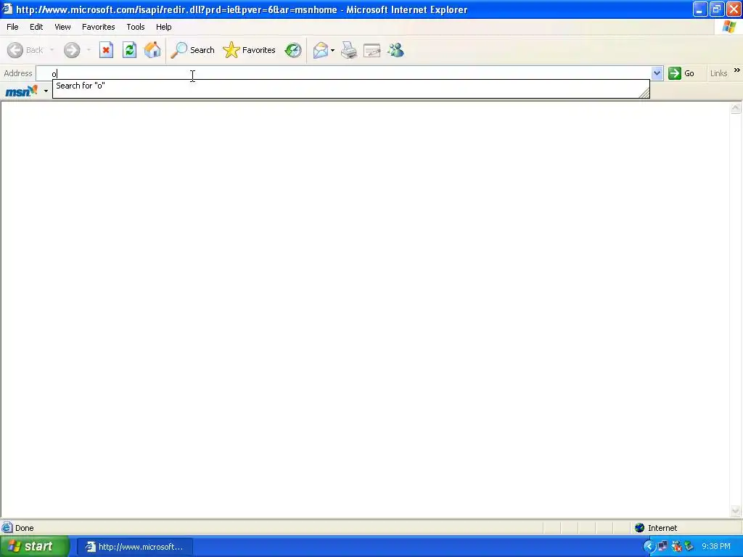This screenshot has height=557, width=743.
Task: Open the Back history dropdown arrow
Action: tap(52, 50)
